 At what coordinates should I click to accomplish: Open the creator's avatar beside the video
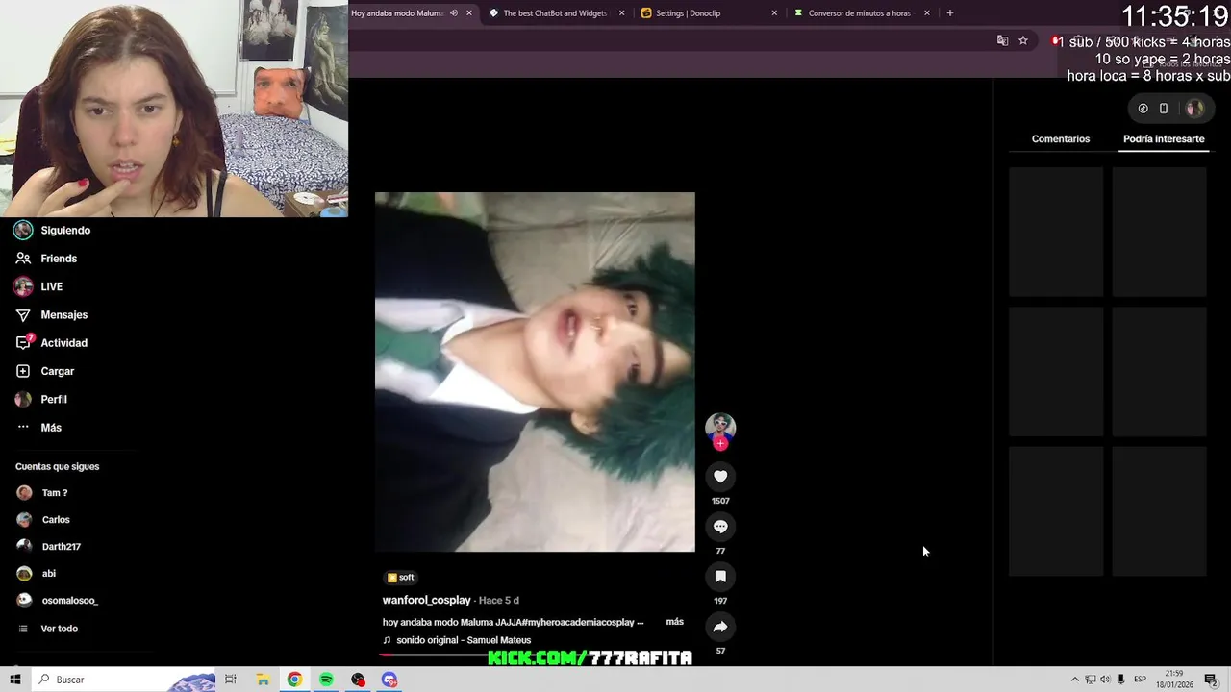tap(720, 428)
